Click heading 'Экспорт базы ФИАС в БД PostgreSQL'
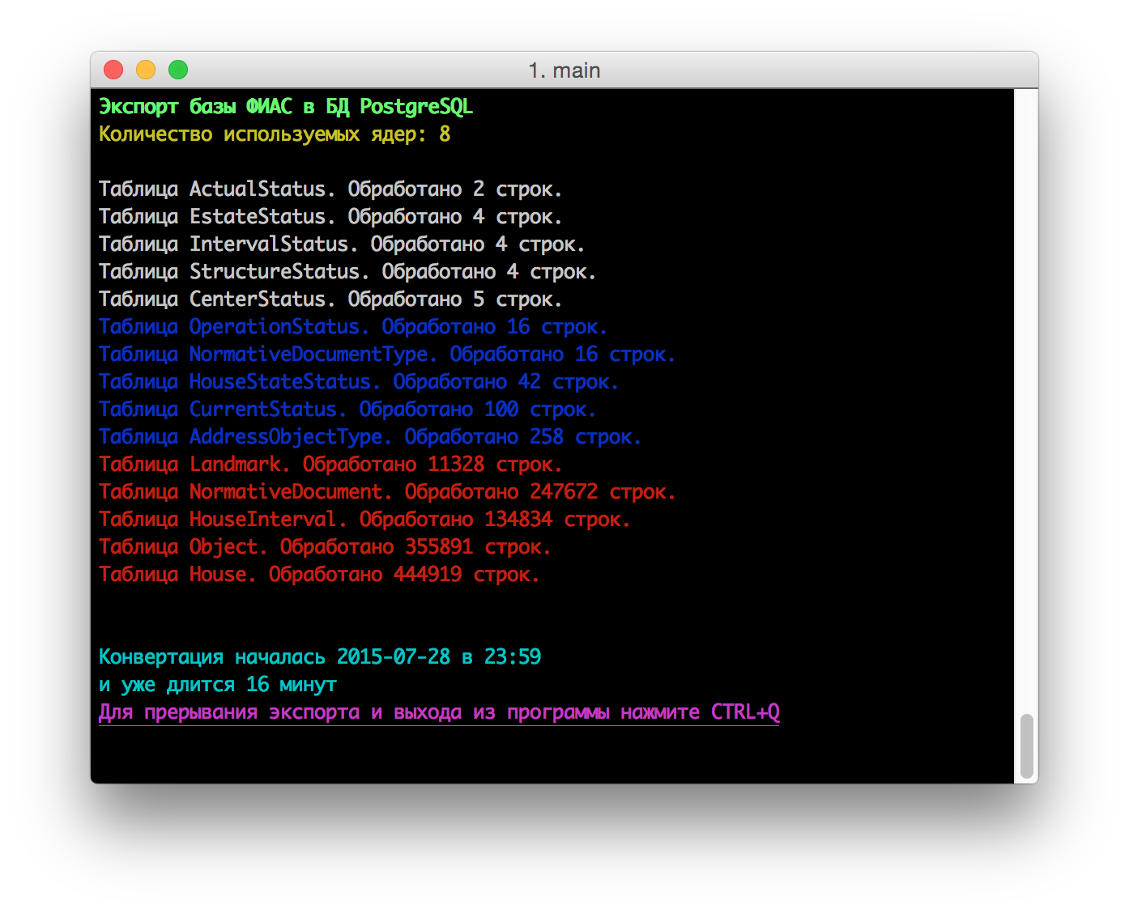This screenshot has width=1129, height=913. 286,107
